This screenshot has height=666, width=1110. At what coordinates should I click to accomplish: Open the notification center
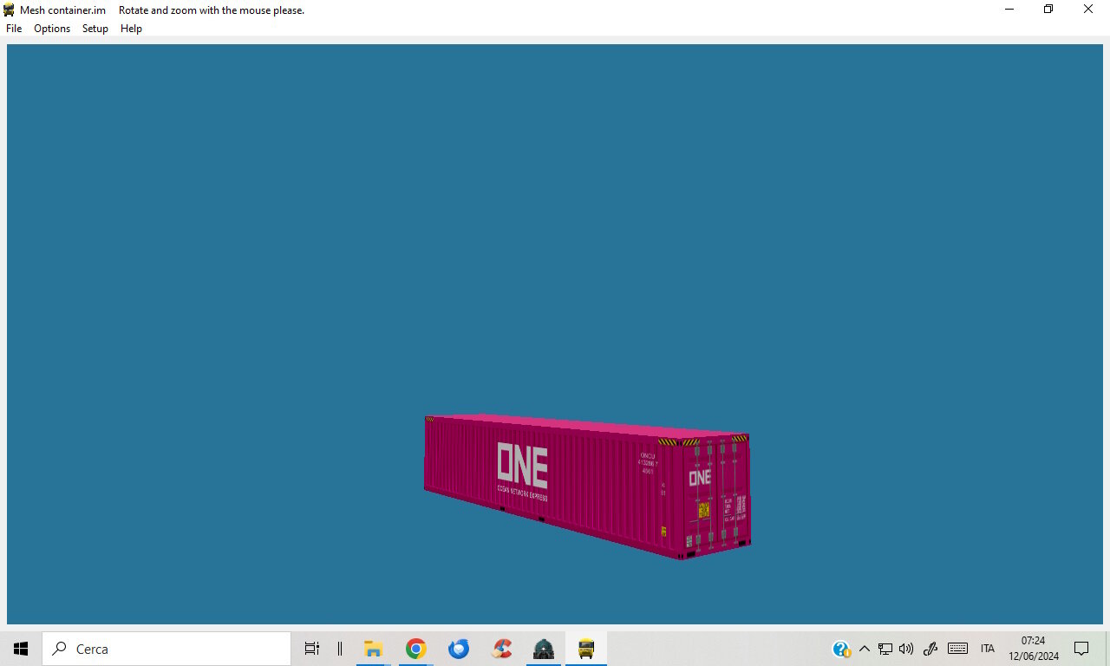[1081, 649]
